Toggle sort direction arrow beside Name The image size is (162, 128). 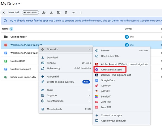point(11,29)
